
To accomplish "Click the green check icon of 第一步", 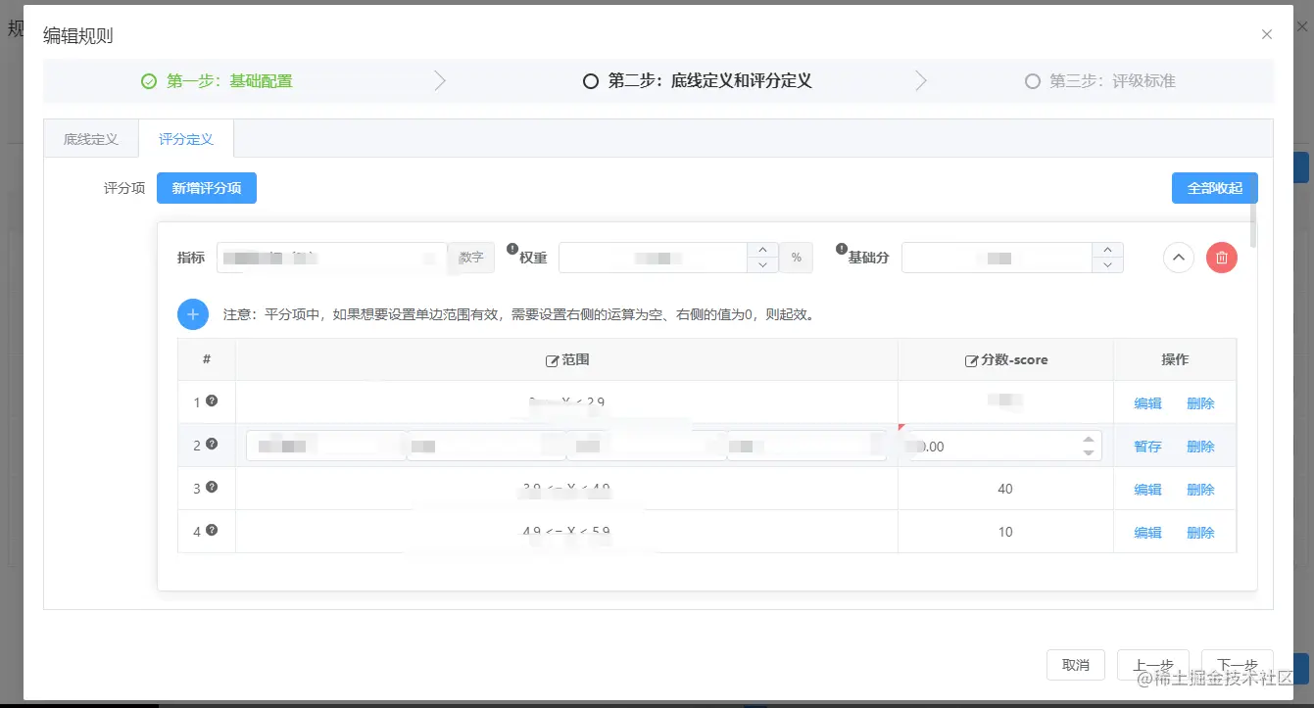I will pyautogui.click(x=149, y=81).
